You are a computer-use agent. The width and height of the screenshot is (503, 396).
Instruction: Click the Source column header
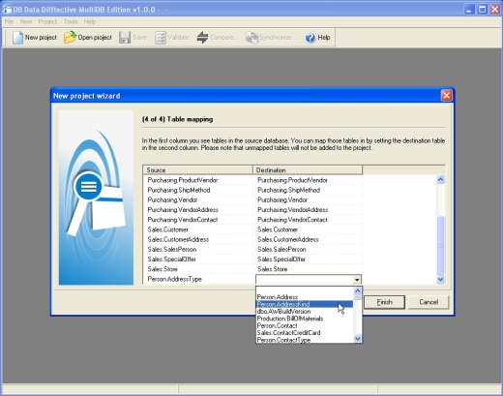197,169
